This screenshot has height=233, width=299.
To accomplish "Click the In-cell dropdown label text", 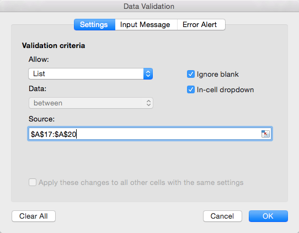I will point(225,89).
